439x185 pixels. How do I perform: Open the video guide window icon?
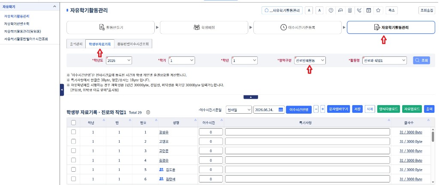[x=369, y=10]
